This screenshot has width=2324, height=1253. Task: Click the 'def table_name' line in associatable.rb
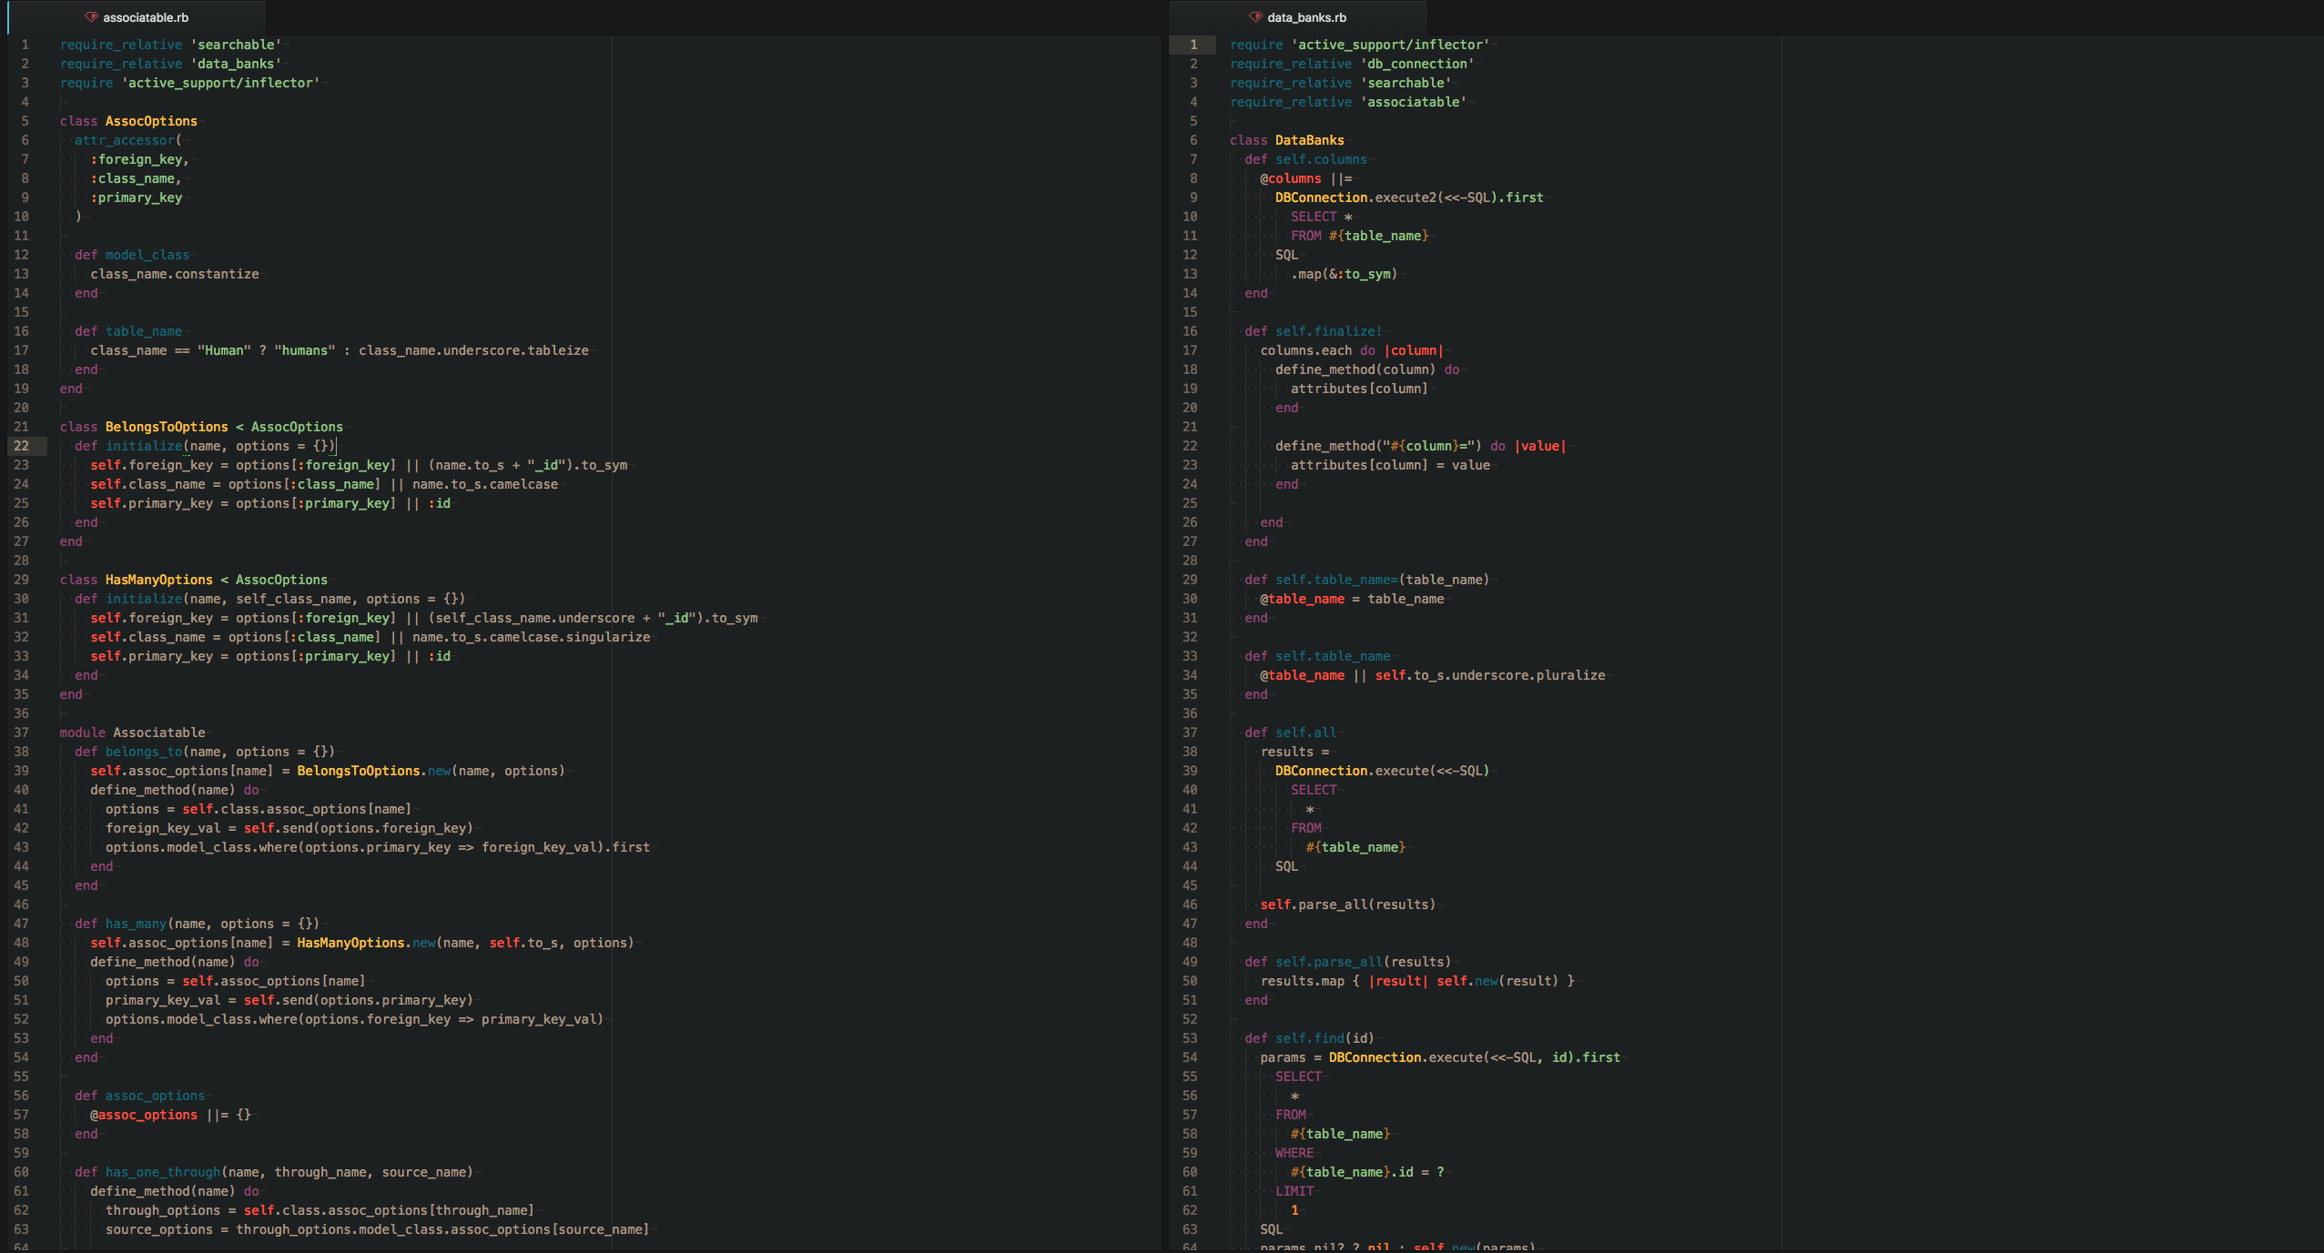pyautogui.click(x=128, y=331)
